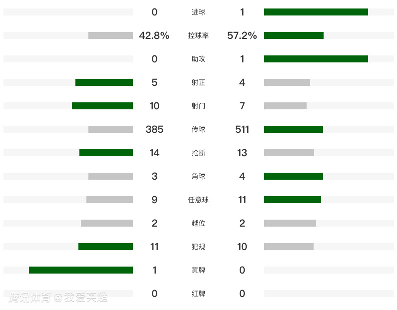Screen dimensions: 397x310
Task: Click the 385 passes value
Action: tap(154, 129)
